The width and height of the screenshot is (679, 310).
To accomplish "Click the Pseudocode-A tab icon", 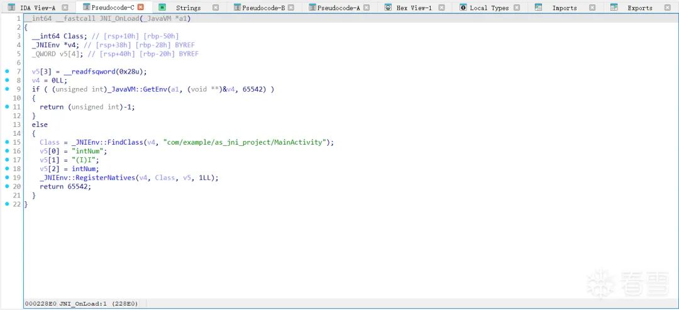I will [312, 8].
